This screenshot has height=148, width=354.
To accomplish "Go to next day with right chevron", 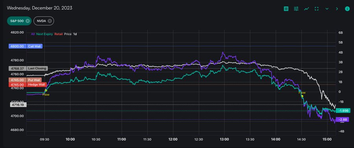I will tap(337, 9).
